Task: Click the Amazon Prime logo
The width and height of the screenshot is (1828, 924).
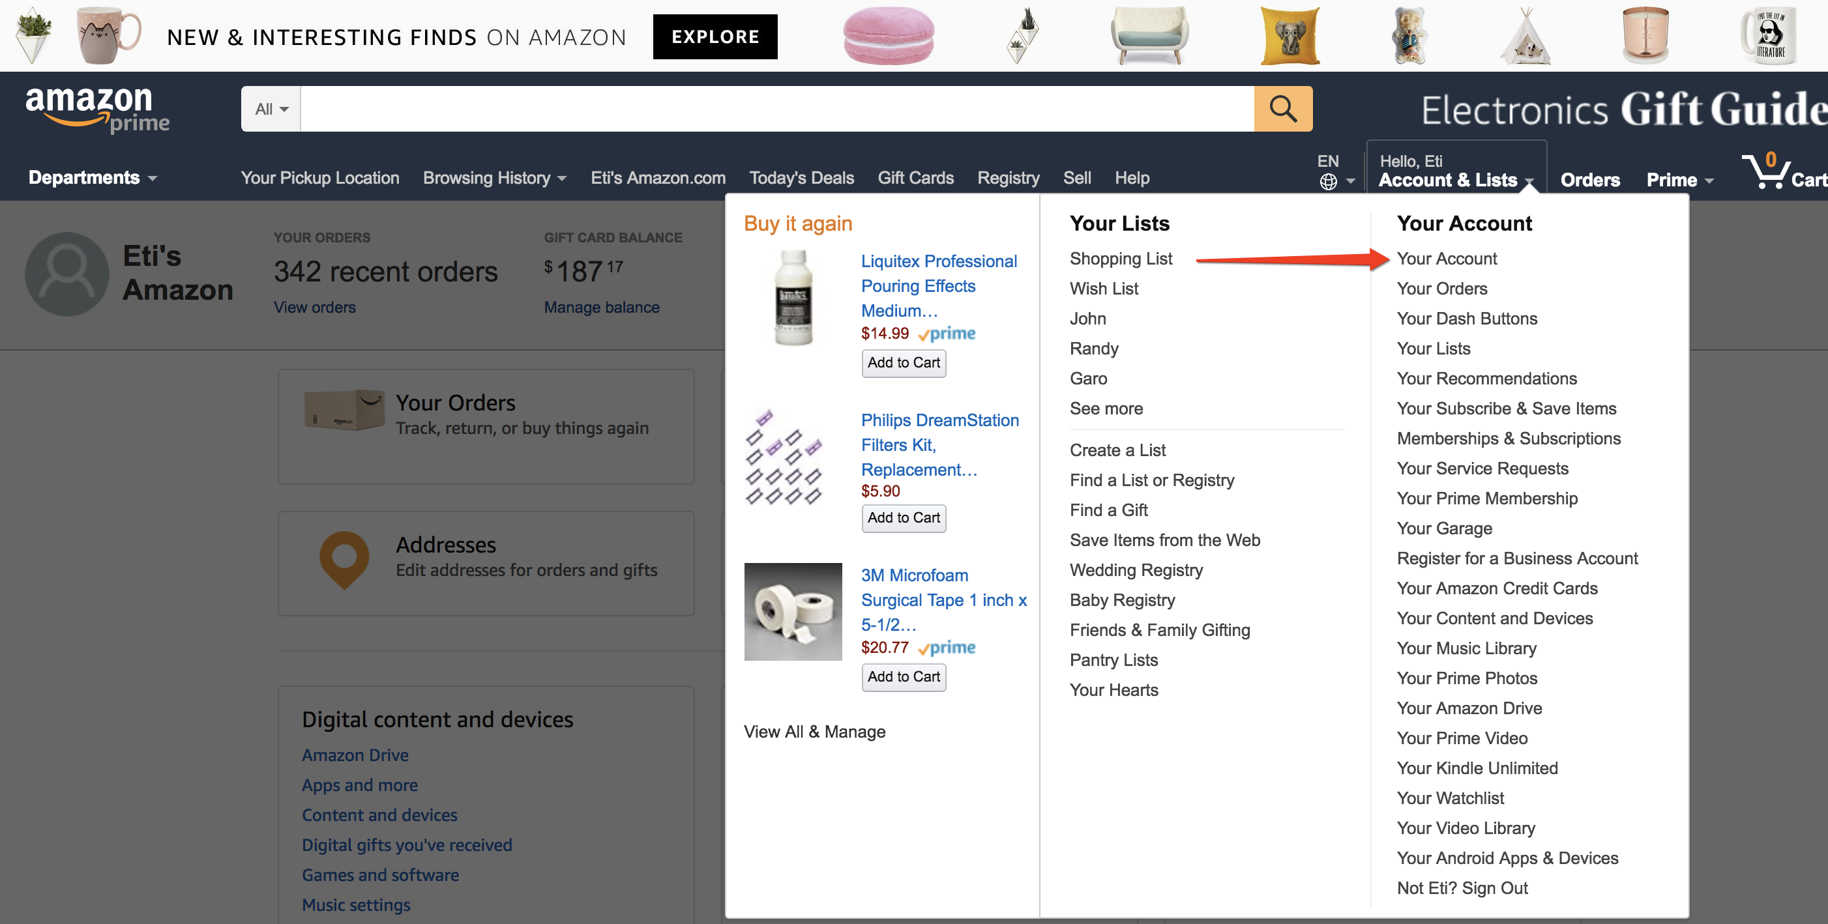Action: (97, 110)
